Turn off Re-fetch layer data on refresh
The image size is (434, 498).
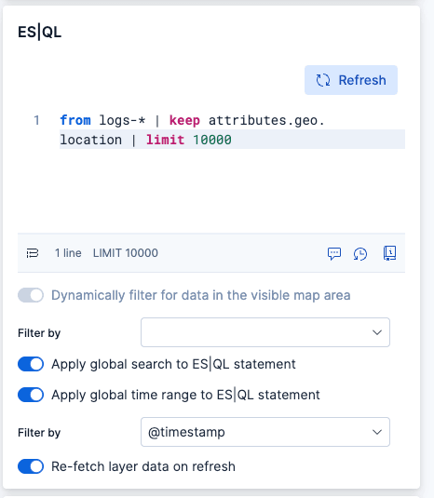point(31,466)
